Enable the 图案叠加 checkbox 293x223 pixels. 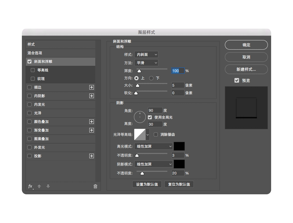point(30,139)
